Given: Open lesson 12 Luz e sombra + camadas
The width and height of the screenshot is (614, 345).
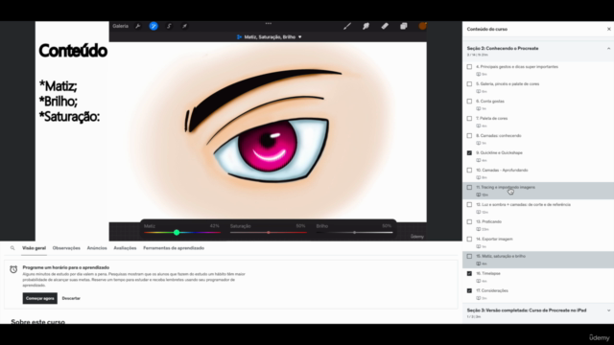Looking at the screenshot, I should [523, 204].
